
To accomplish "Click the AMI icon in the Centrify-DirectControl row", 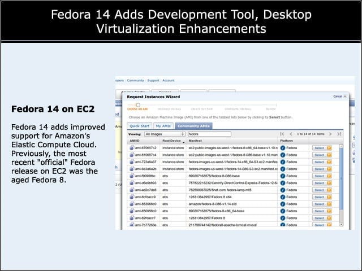I will pos(132,183).
